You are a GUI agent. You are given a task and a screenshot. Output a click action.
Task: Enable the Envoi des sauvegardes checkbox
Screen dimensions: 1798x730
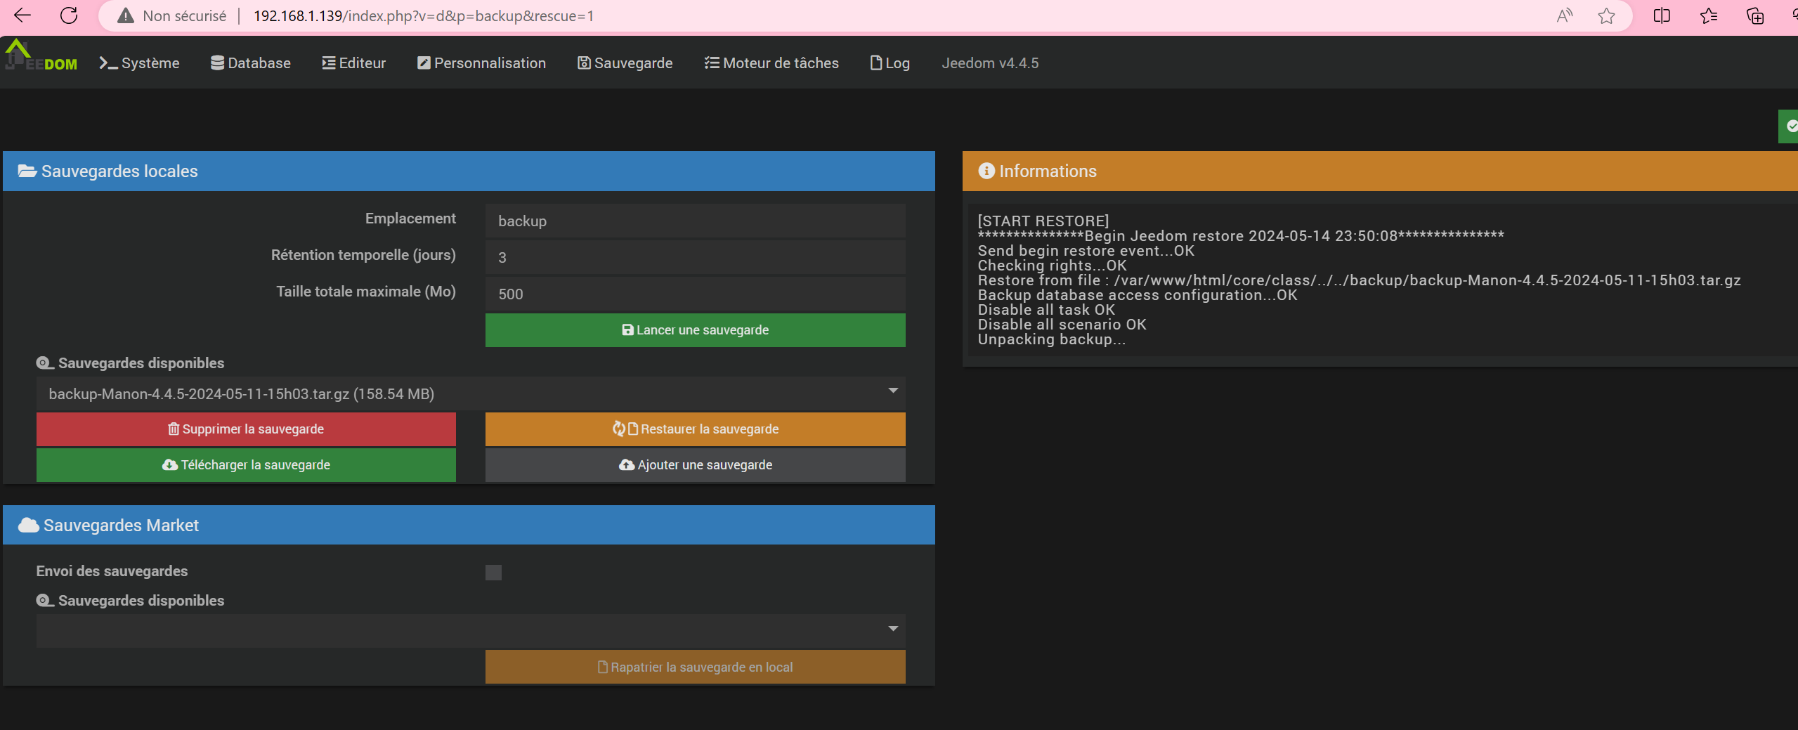click(493, 573)
